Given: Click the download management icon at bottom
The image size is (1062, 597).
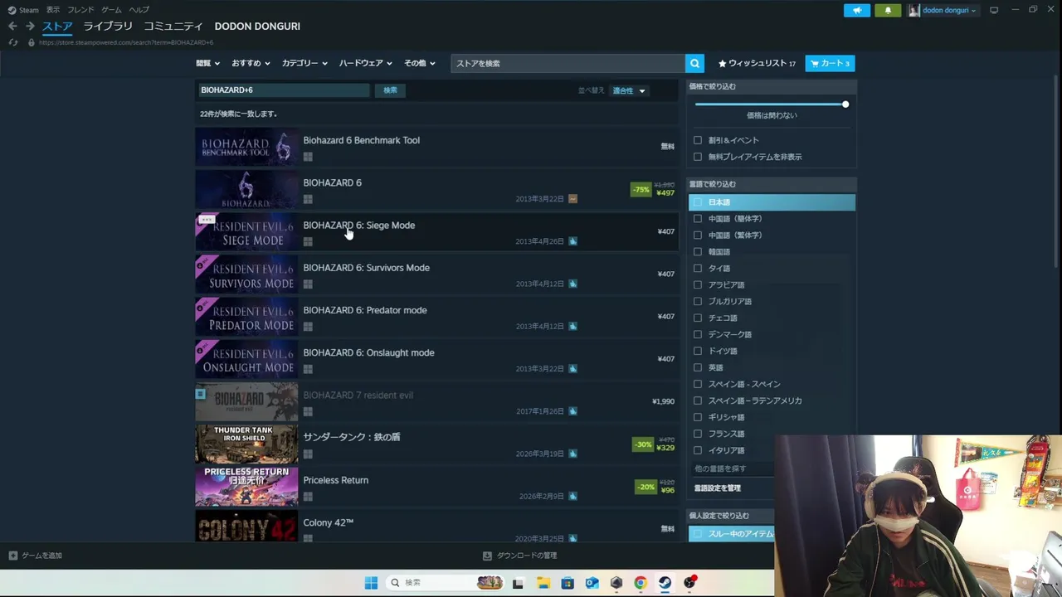Looking at the screenshot, I should 487,556.
